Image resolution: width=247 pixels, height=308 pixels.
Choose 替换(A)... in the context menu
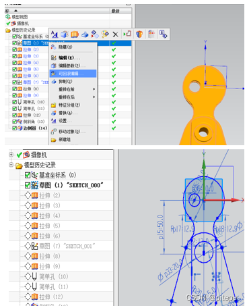coord(73,113)
